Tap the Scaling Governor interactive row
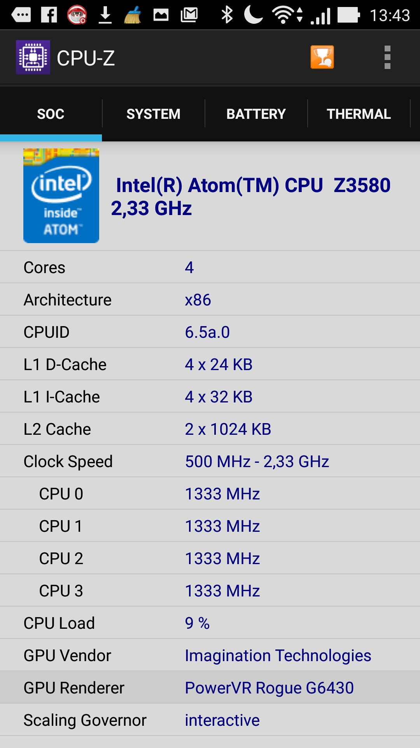Image resolution: width=420 pixels, height=748 pixels. [x=210, y=720]
